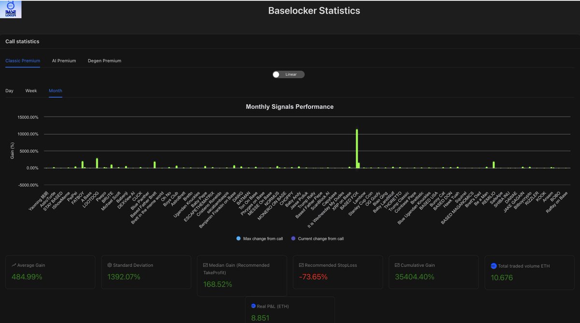Click the REMILIO bar in chart
580x323 pixels.
click(493, 164)
